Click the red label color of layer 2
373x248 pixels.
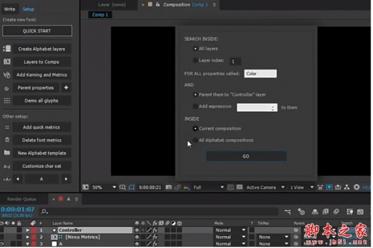point(34,237)
